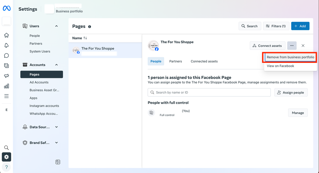Click the full control user icon

tap(151, 113)
